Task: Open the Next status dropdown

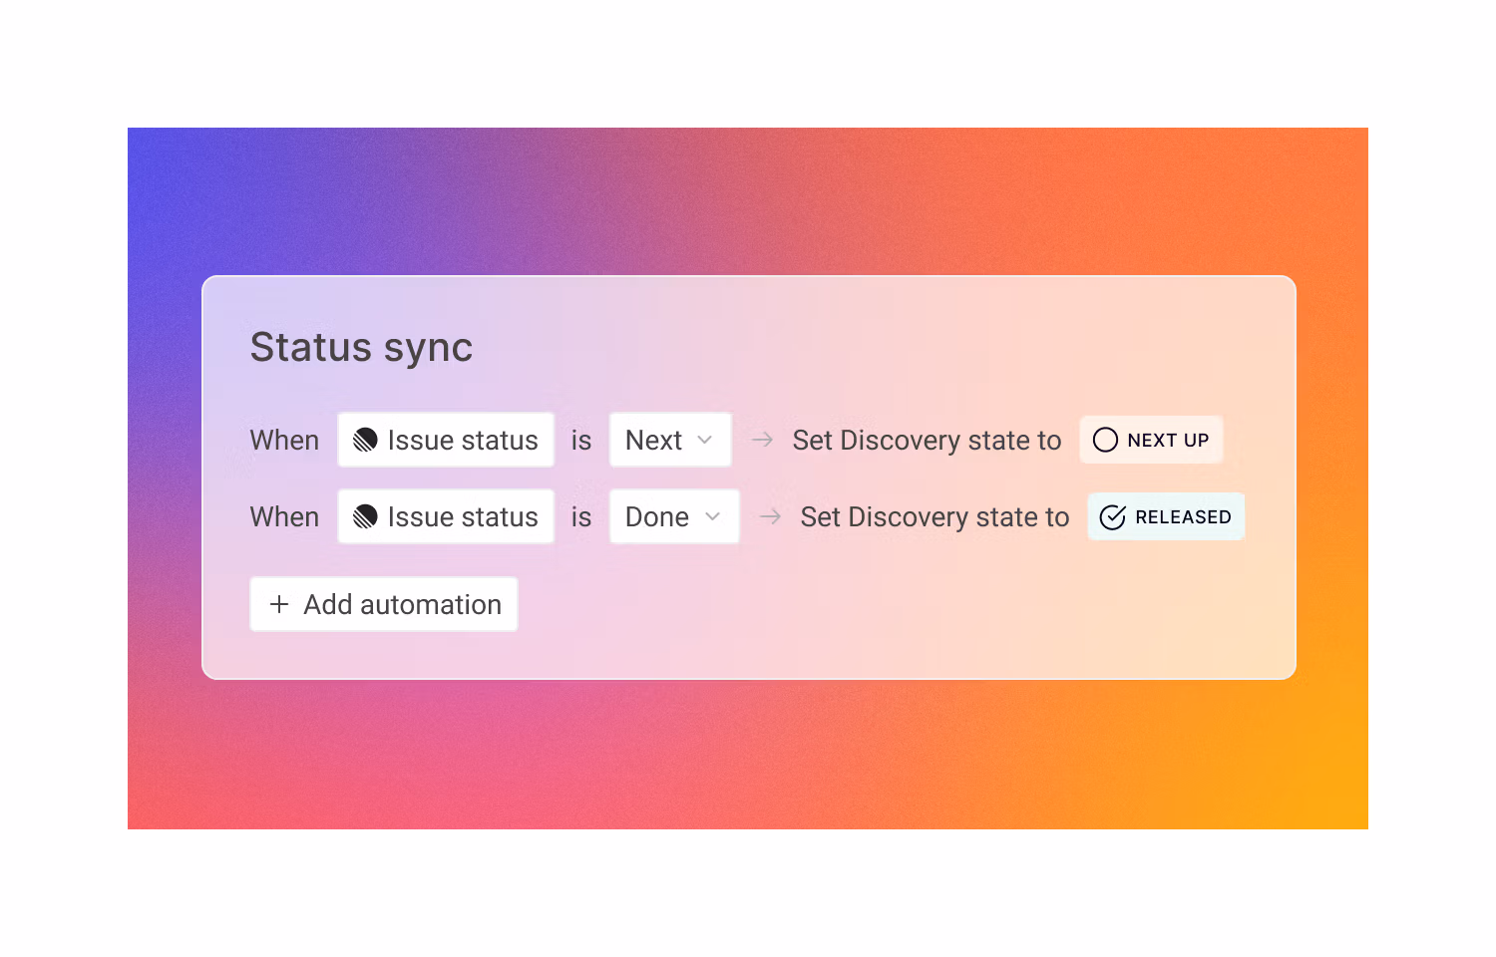Action: point(670,440)
